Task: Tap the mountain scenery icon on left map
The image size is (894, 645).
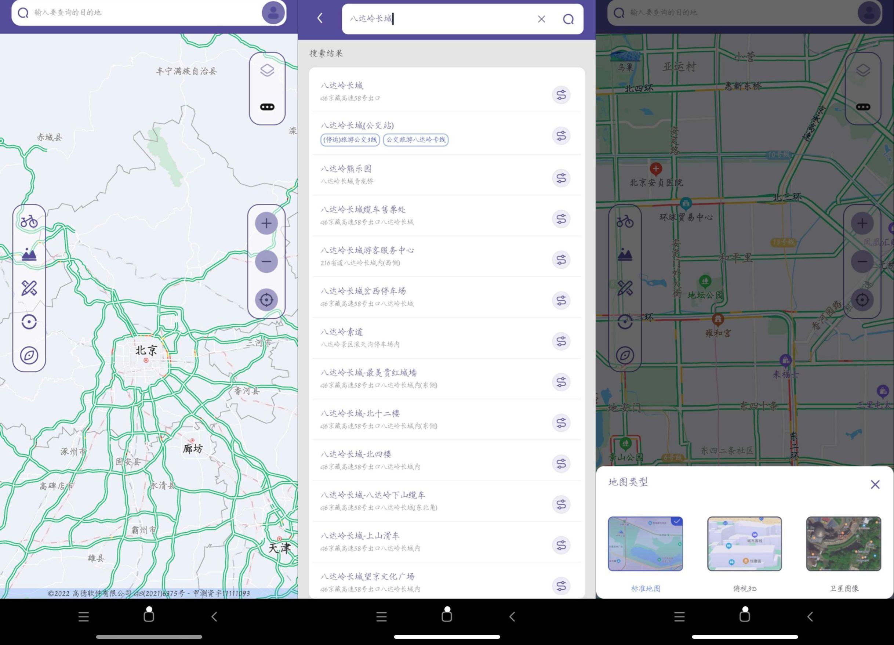Action: (x=29, y=254)
